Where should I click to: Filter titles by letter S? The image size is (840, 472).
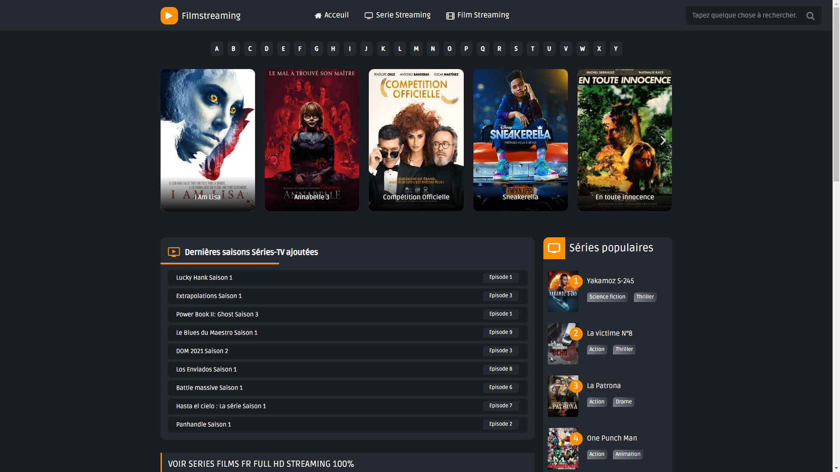[x=516, y=49]
